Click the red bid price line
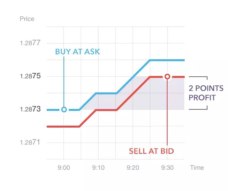Image resolution: width=228 pixels, height=191 pixels. pos(133,93)
